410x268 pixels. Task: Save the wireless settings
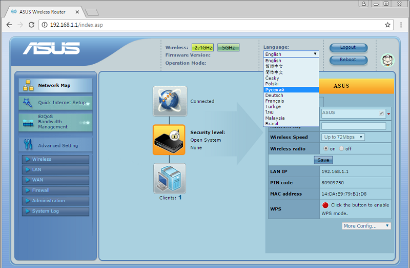tap(323, 160)
